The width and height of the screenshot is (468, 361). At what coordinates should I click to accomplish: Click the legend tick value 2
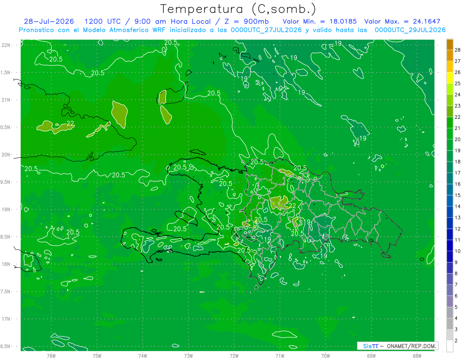457,341
